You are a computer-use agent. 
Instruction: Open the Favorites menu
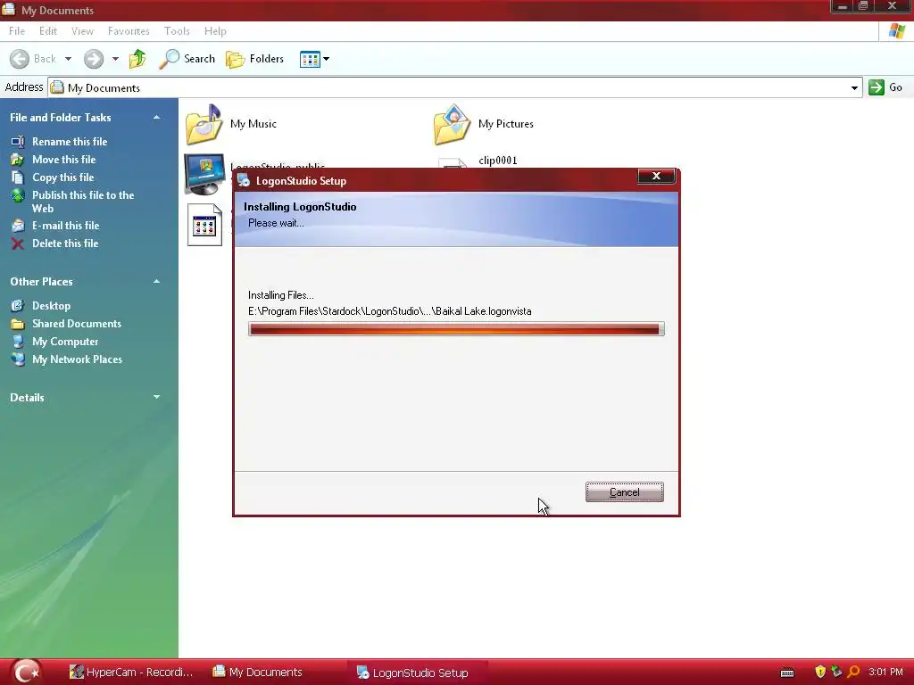click(129, 31)
